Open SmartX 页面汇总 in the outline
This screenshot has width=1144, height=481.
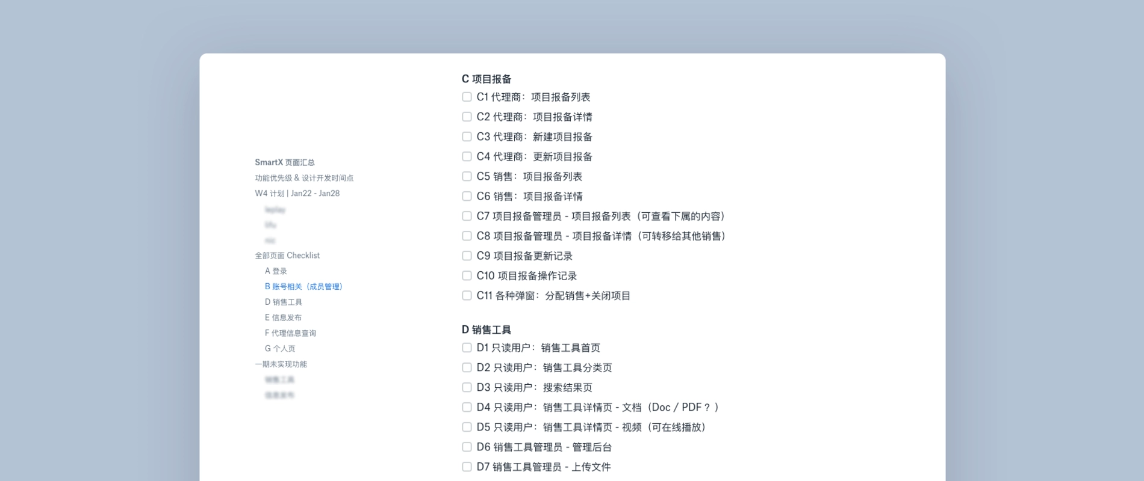click(284, 162)
